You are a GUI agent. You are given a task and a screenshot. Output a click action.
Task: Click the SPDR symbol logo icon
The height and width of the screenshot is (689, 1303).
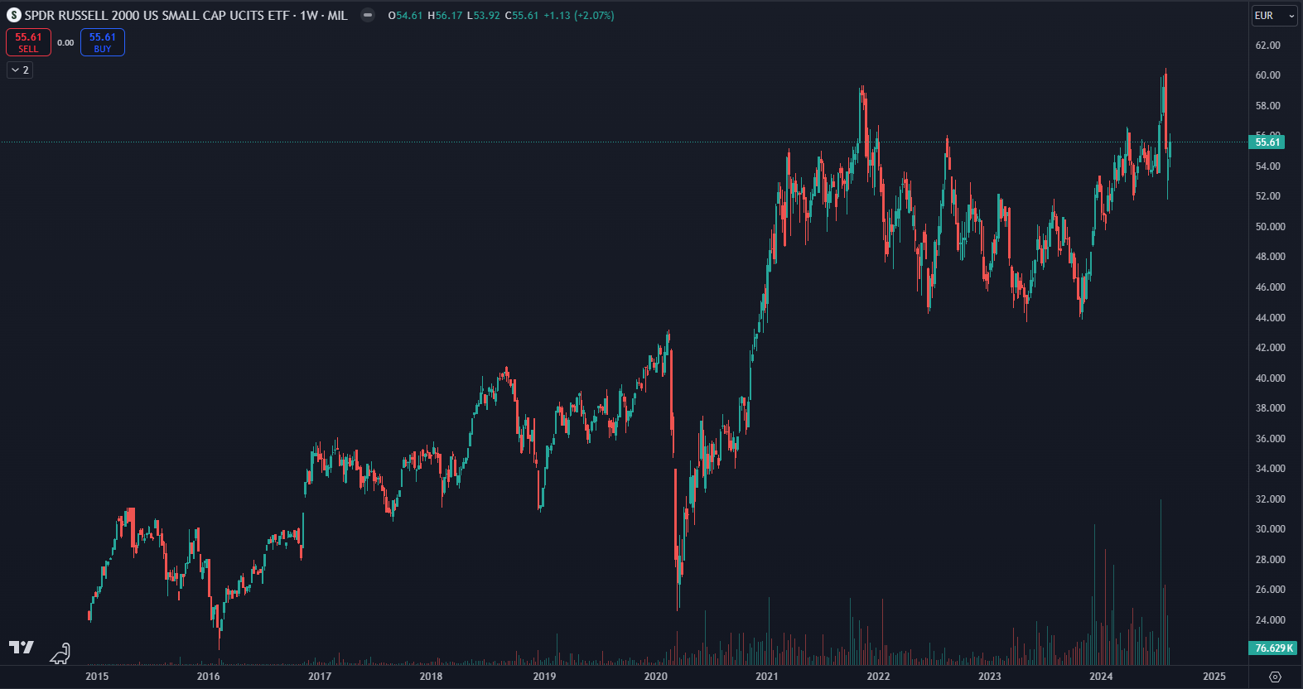13,15
